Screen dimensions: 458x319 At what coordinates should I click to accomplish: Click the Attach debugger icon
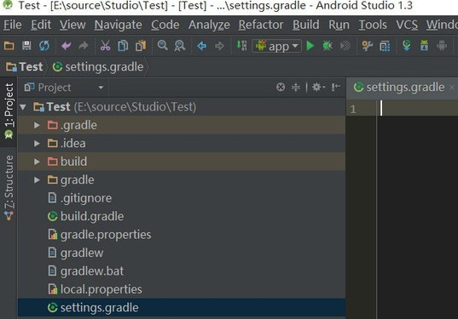(345, 46)
